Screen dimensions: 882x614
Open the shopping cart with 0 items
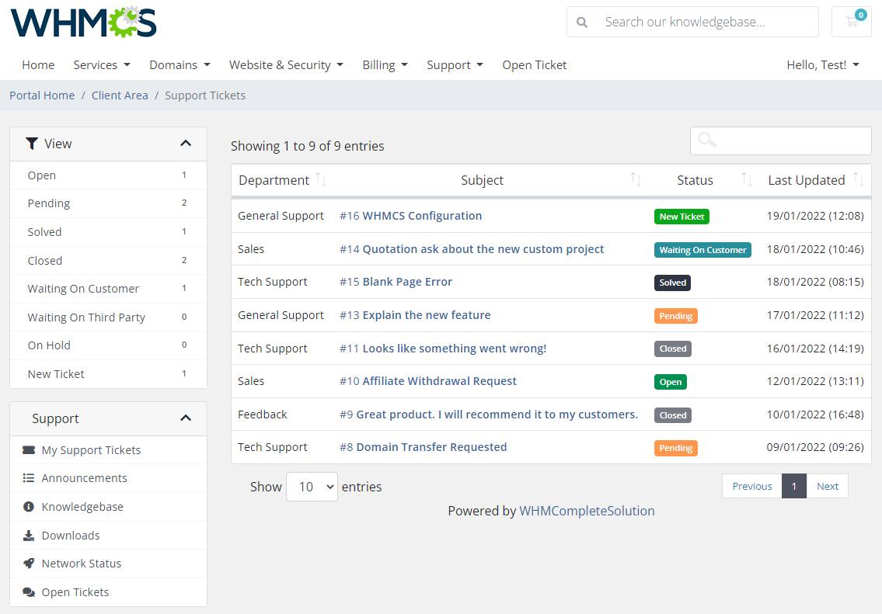[852, 23]
